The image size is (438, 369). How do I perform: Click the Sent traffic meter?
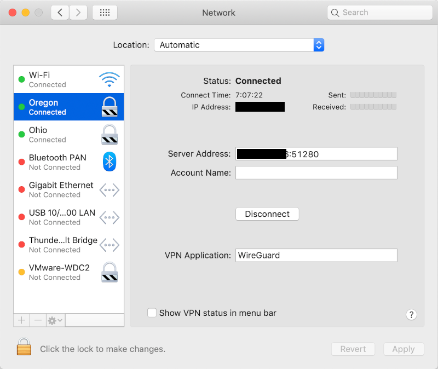click(x=373, y=95)
